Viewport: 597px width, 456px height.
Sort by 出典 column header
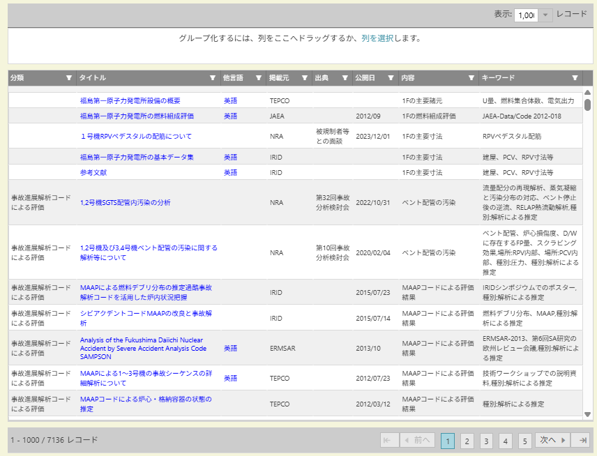(322, 77)
